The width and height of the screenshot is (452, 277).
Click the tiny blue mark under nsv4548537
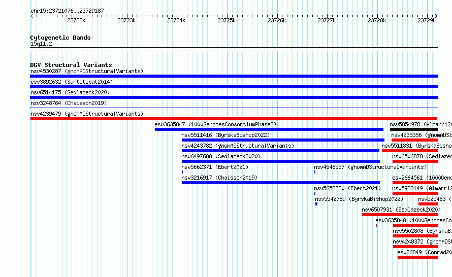(x=315, y=172)
